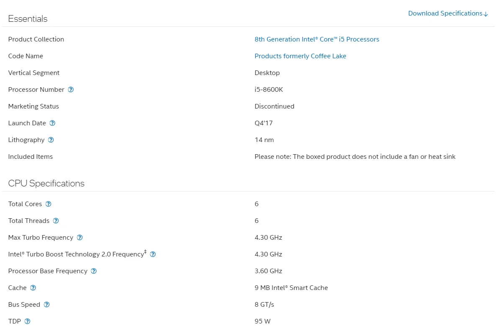Click Max Turbo Frequency help icon
496x326 pixels.
click(x=80, y=238)
